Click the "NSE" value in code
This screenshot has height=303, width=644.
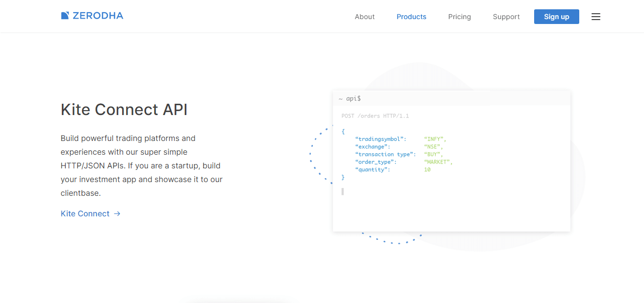pos(434,146)
